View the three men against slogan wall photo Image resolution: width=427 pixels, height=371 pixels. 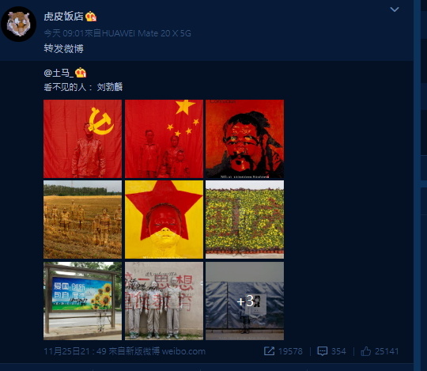[x=164, y=301]
